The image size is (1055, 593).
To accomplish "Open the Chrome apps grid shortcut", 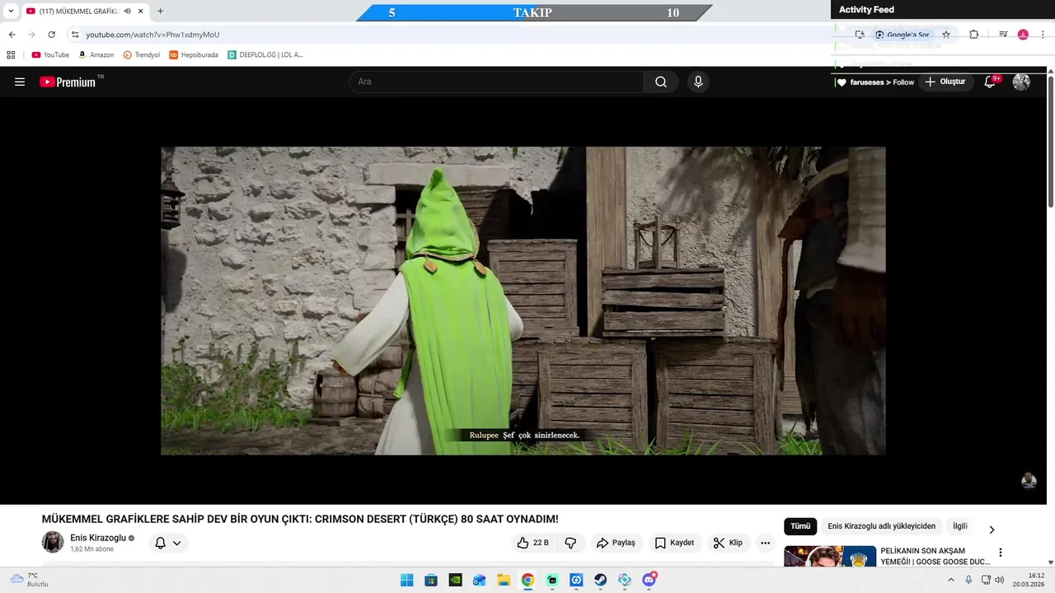I will click(11, 54).
